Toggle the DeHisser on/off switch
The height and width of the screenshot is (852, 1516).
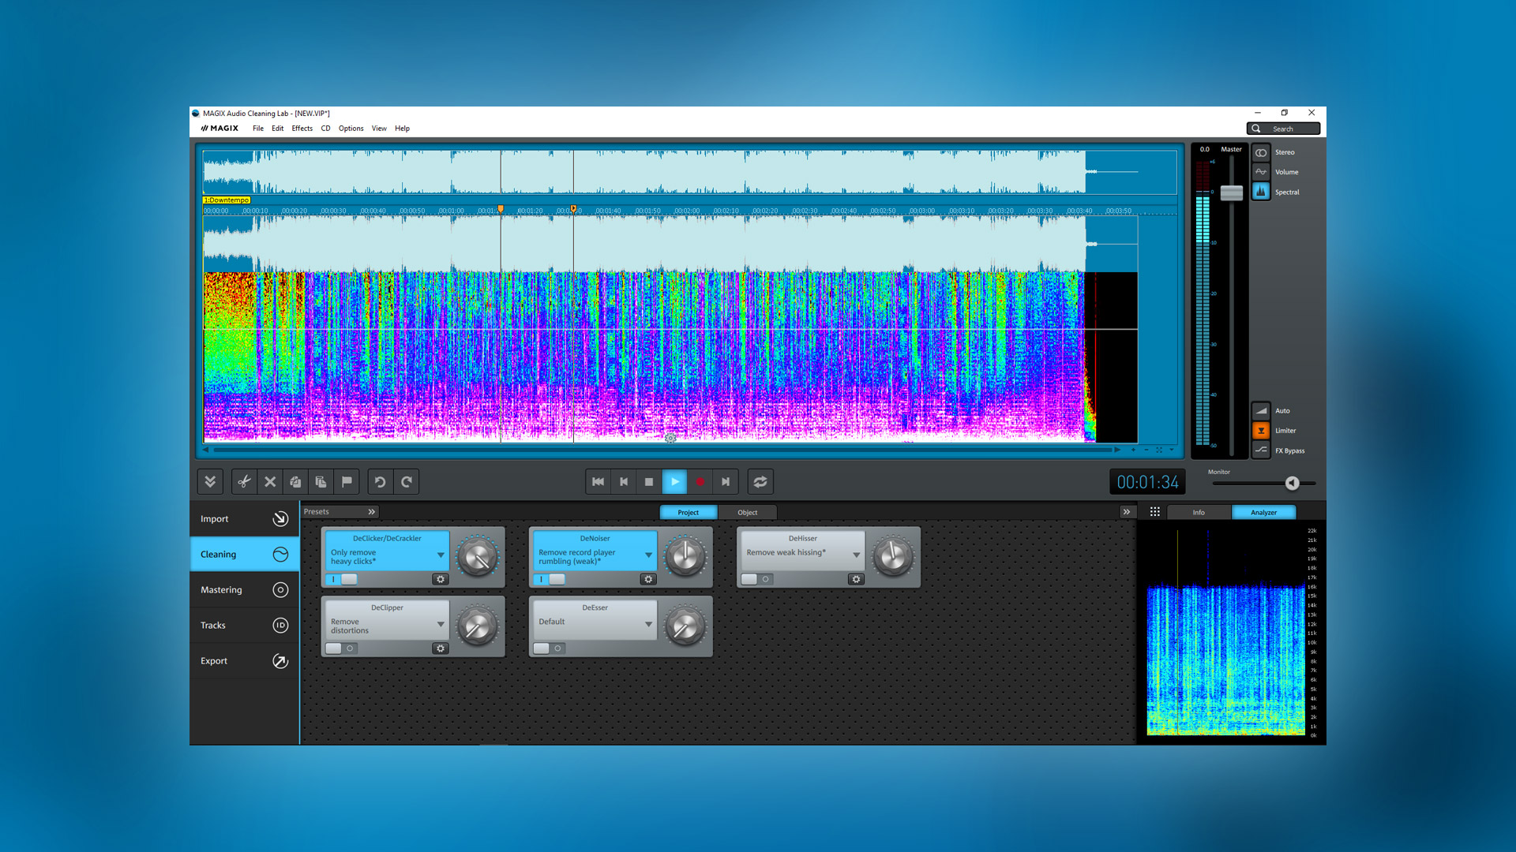tap(756, 579)
